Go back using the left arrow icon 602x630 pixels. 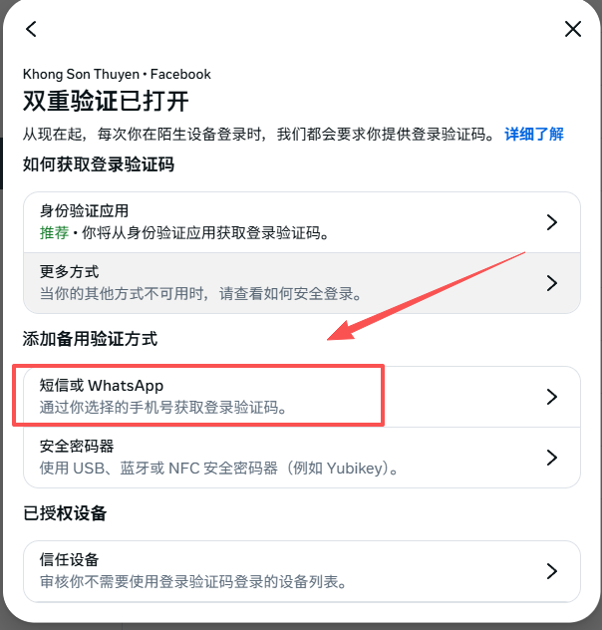31,29
